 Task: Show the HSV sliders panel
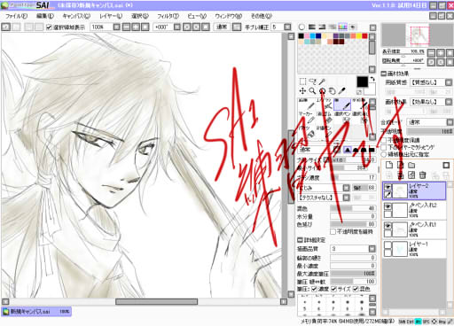[322, 27]
